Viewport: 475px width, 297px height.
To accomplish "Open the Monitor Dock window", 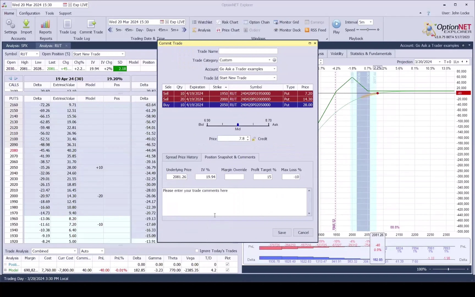I will coord(287,30).
